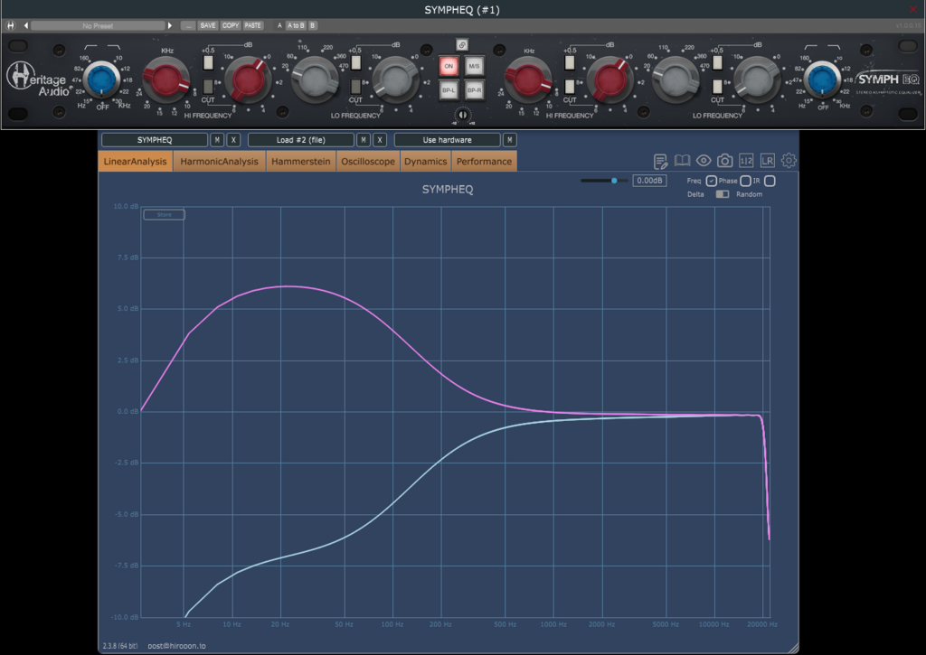Open the Use hardware slot selector
926x655 pixels.
[x=447, y=140]
